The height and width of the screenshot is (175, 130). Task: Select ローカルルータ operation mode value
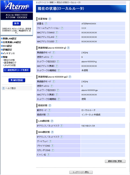[88, 110]
